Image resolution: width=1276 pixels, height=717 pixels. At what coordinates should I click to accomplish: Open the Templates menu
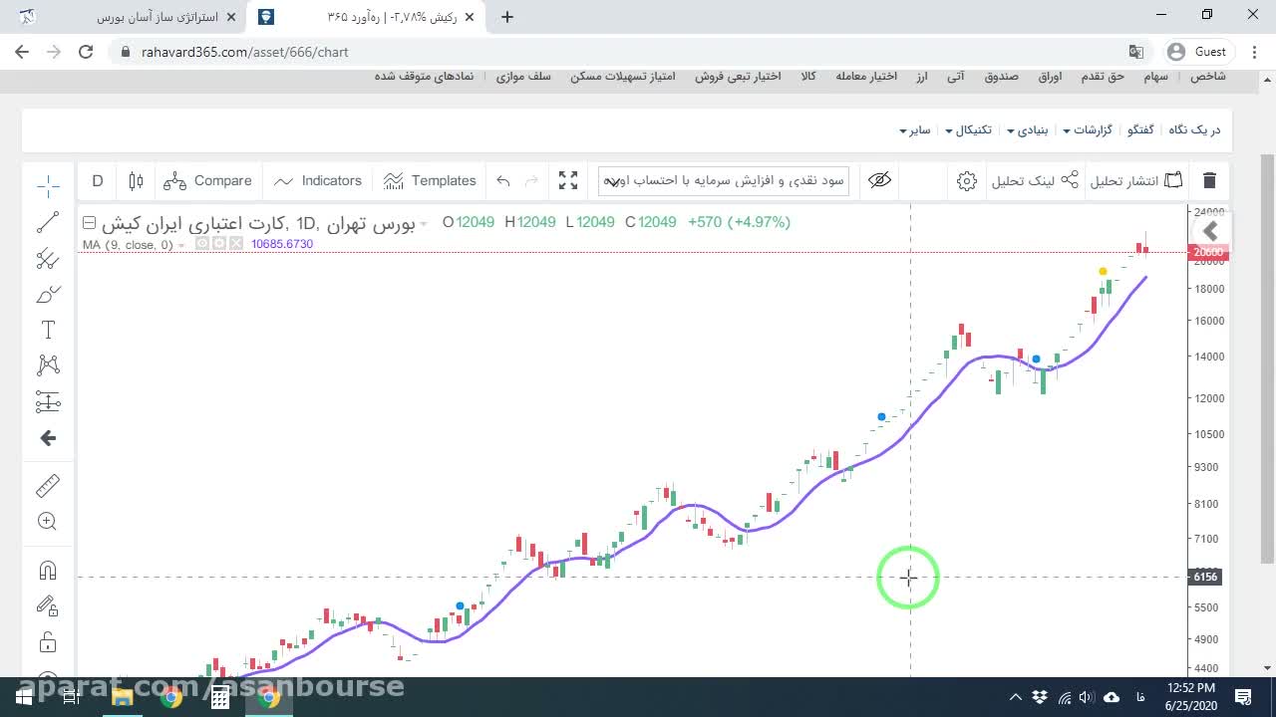tap(430, 180)
